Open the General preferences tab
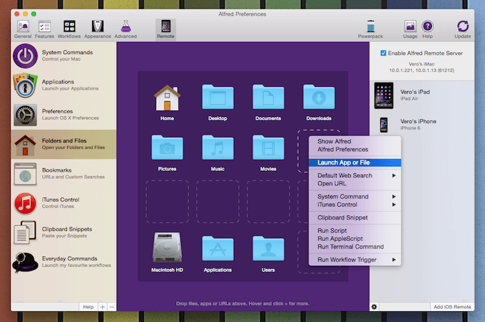485x322 pixels. (x=23, y=29)
